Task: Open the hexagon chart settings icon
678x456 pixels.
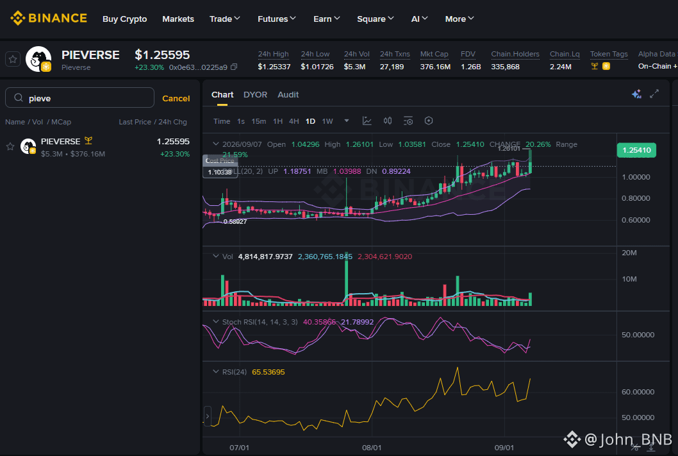Action: [x=429, y=121]
